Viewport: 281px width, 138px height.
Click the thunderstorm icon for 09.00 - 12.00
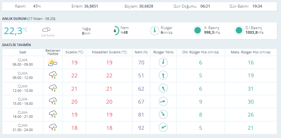pos(52,75)
